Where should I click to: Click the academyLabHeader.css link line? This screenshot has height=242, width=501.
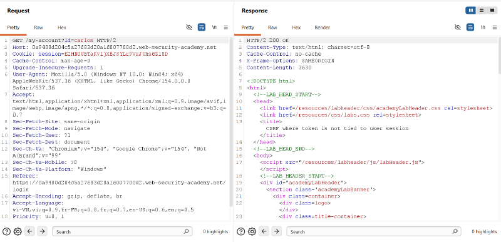[x=376, y=108]
